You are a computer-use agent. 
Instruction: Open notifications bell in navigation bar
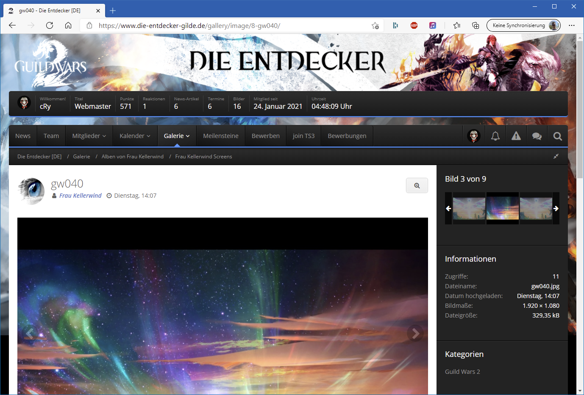click(495, 136)
